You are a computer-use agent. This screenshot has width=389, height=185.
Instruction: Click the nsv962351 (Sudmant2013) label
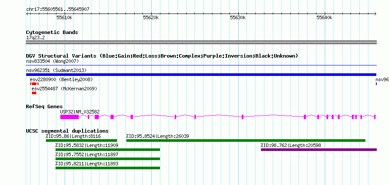pyautogui.click(x=56, y=70)
